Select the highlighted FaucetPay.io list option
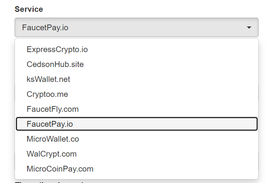Screen dimensions: 269x183 [x=50, y=124]
